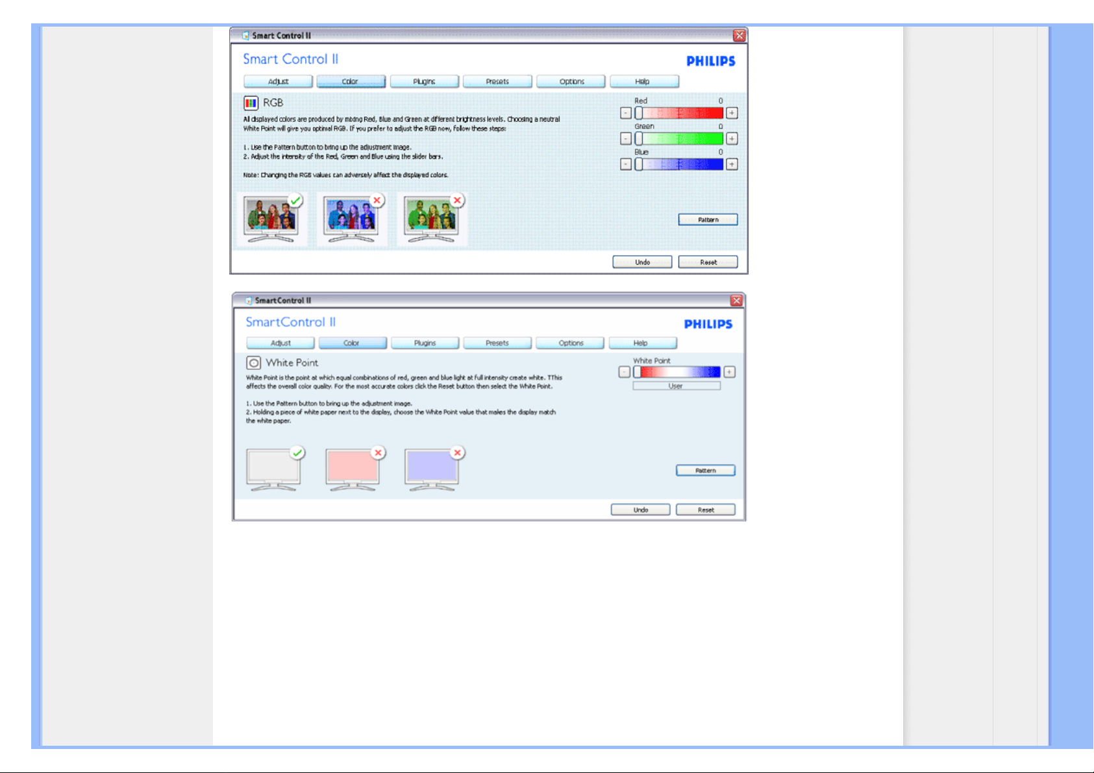1094x773 pixels.
Task: Decrease White Point using its minus button
Action: click(624, 372)
